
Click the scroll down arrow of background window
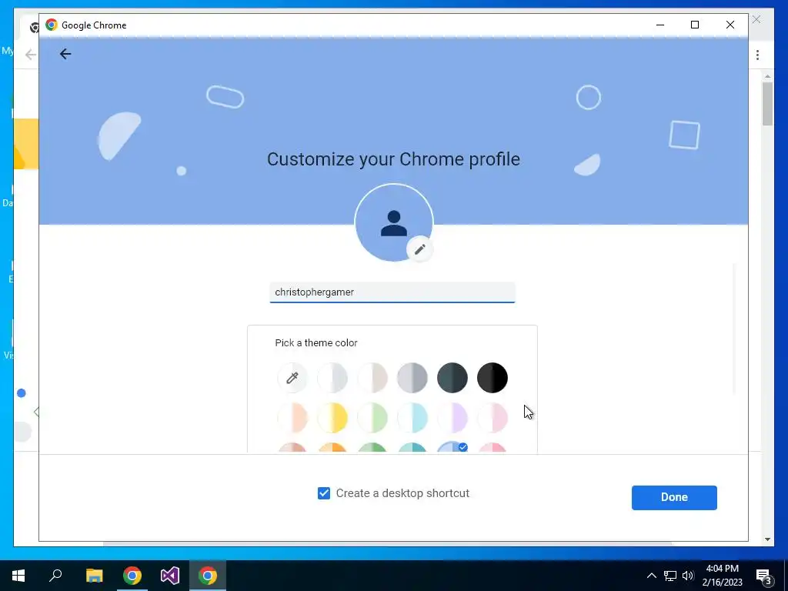click(767, 539)
